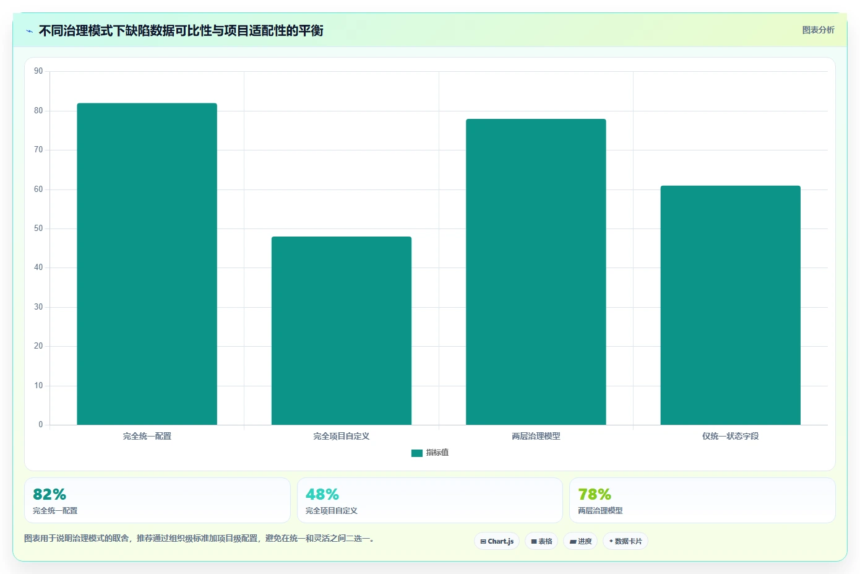Click the sparkle icon in the 数据卡片 chip
860x574 pixels.
[x=611, y=541]
